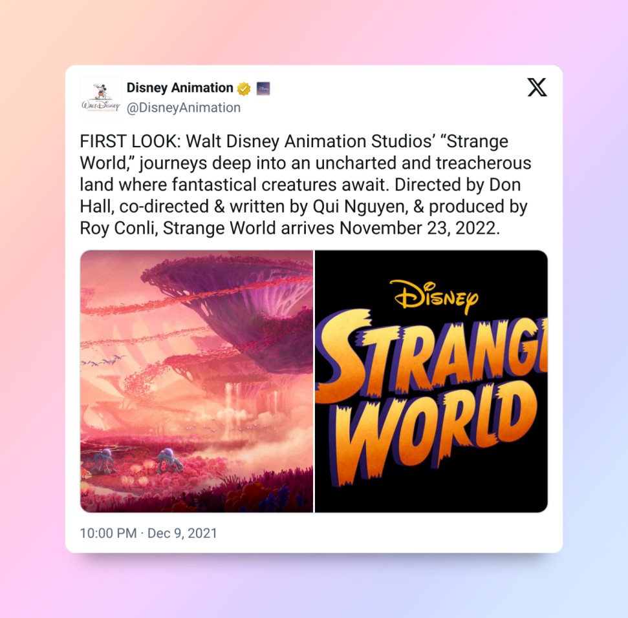Open the Disney Animation display name

coord(180,88)
